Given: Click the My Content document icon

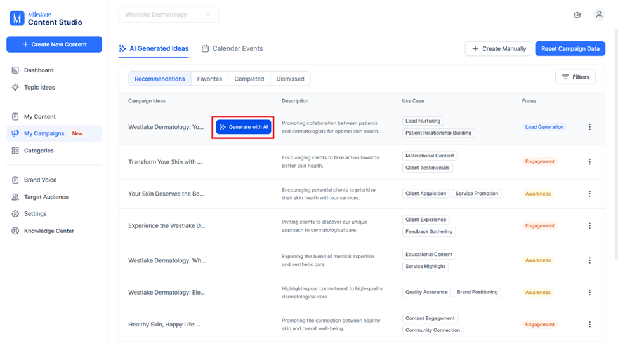Looking at the screenshot, I should 15,116.
